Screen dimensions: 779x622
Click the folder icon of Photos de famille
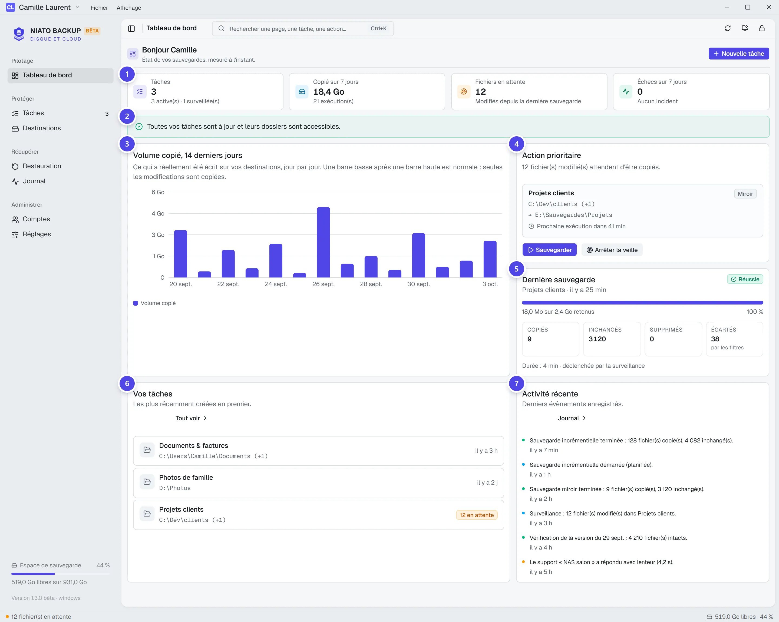[x=147, y=482]
